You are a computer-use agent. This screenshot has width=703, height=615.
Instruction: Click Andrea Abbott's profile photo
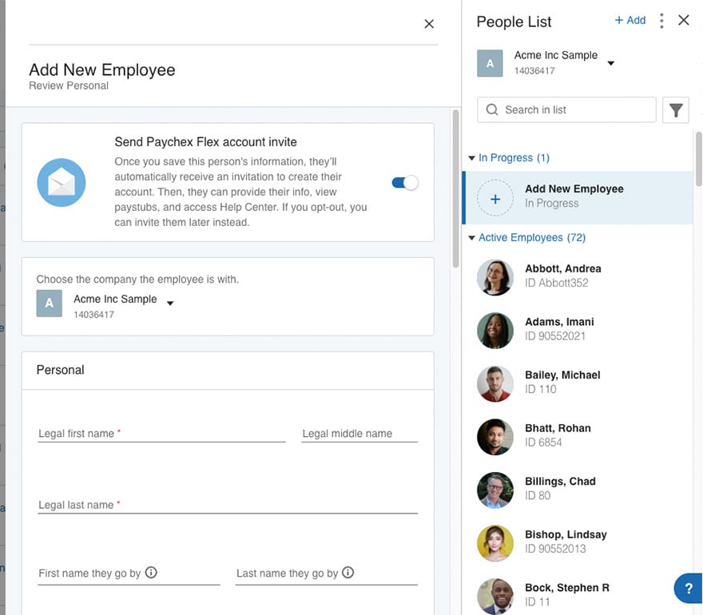tap(495, 277)
